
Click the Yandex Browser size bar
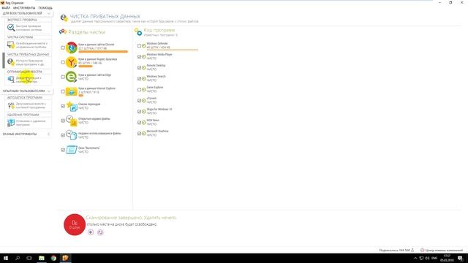[86, 66]
